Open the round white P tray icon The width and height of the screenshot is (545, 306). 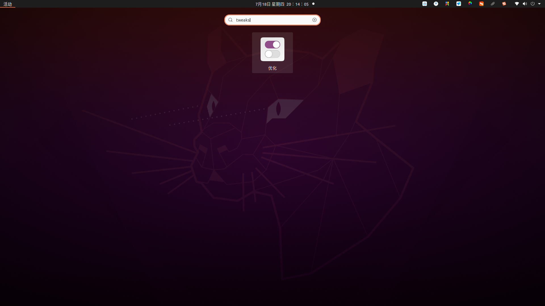(x=436, y=4)
